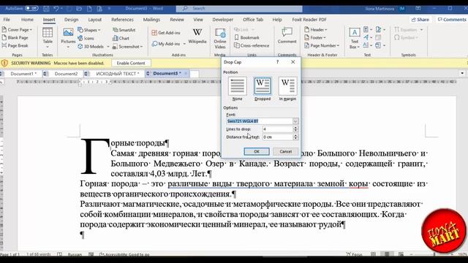The height and width of the screenshot is (263, 468).
Task: Insert a Table from the ribbon
Action: tap(48, 38)
